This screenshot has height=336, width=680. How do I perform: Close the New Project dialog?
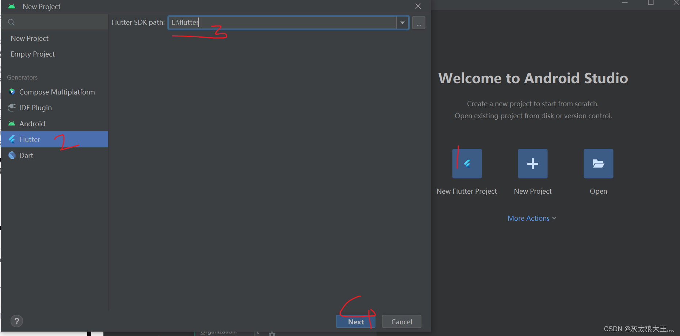[418, 6]
